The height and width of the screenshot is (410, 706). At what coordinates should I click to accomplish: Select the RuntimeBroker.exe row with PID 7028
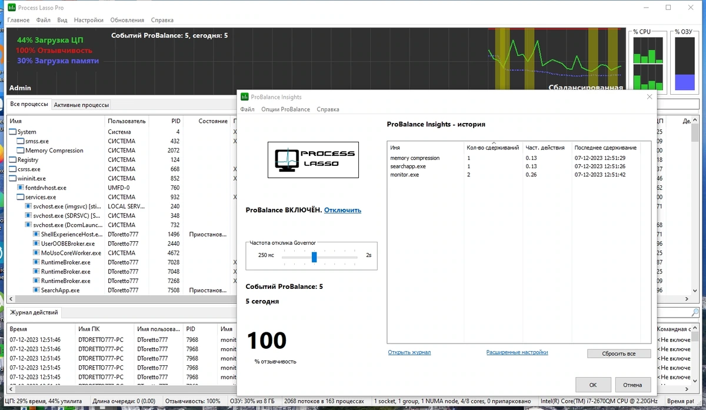[121, 262]
